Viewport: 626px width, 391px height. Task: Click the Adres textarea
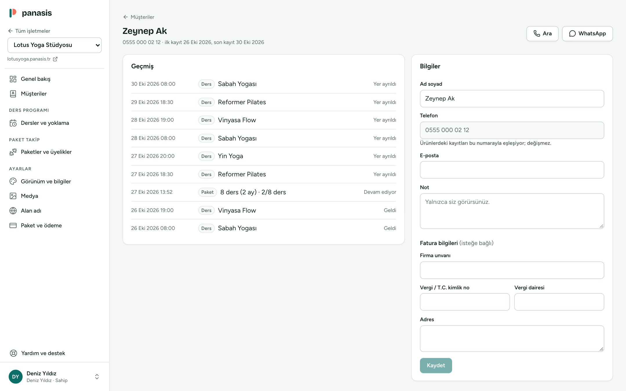pos(512,339)
